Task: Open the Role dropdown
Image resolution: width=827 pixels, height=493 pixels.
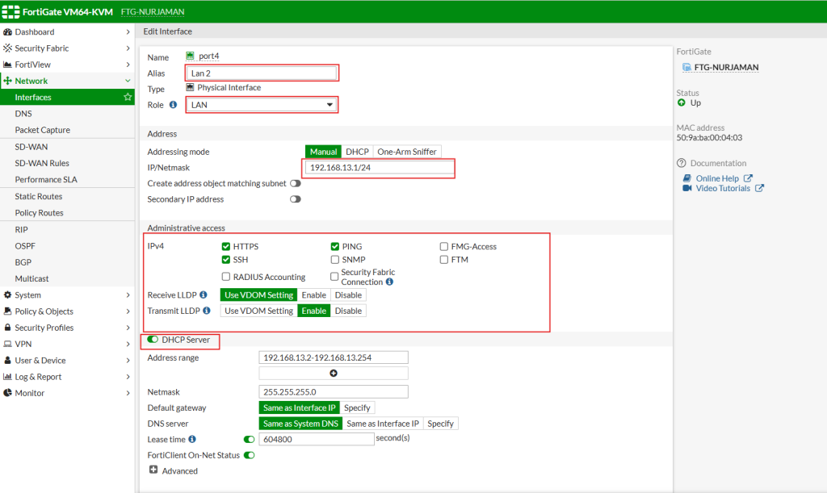Action: point(261,105)
